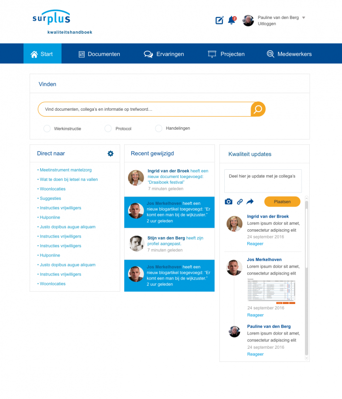Viewport: 342px width, 399px height.
Task: Click the link attachment icon
Action: pyautogui.click(x=240, y=202)
